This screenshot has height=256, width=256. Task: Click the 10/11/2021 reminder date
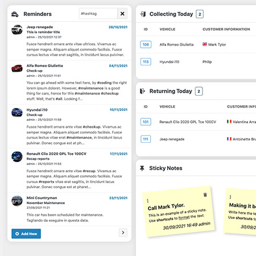click(x=118, y=110)
